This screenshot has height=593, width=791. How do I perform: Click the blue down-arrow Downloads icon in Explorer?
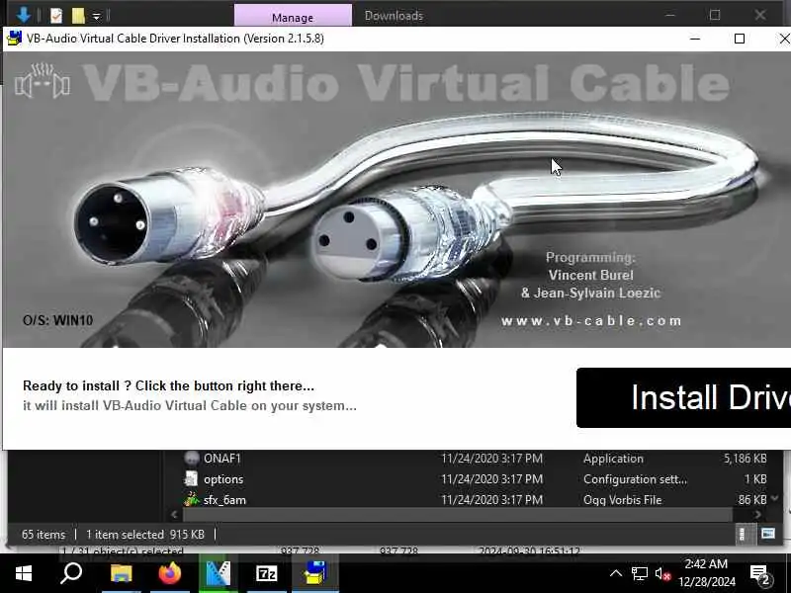(x=24, y=15)
